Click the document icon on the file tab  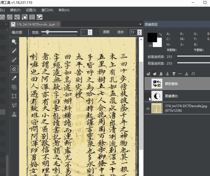[13, 24]
